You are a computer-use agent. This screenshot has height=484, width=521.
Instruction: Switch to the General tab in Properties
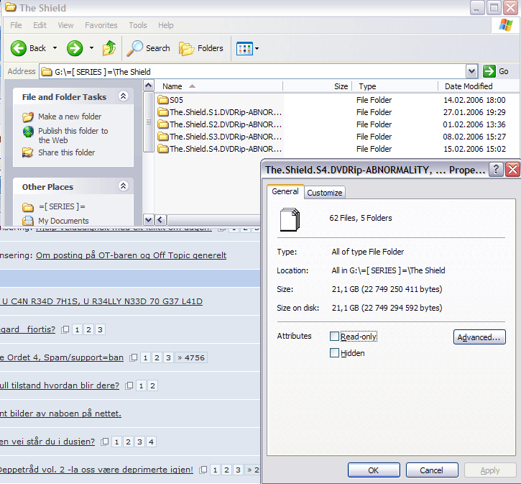tap(285, 191)
